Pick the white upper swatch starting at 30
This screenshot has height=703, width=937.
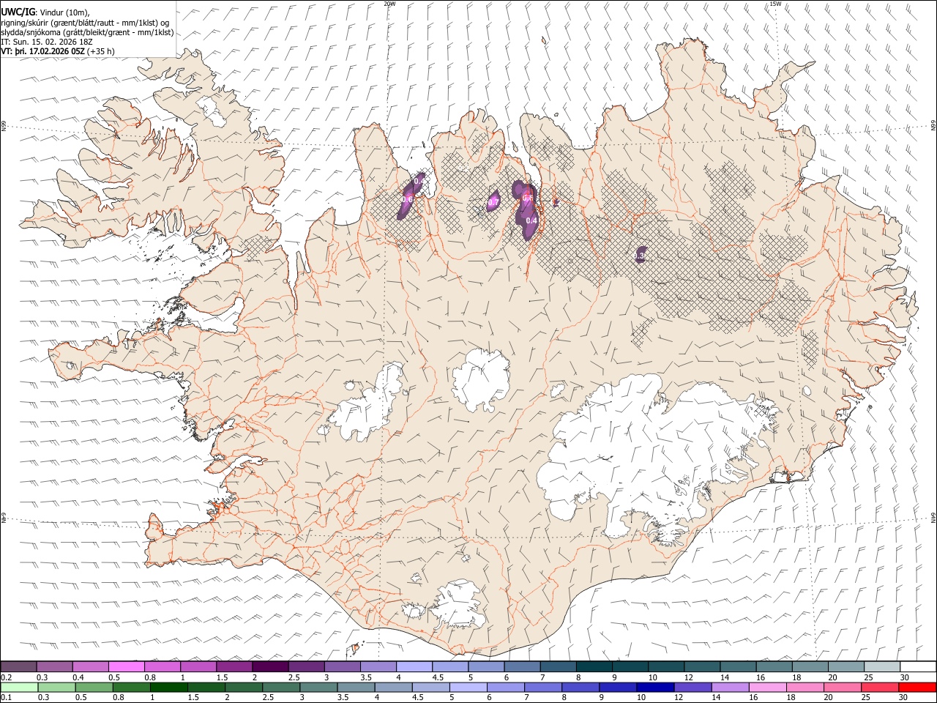coord(918,666)
